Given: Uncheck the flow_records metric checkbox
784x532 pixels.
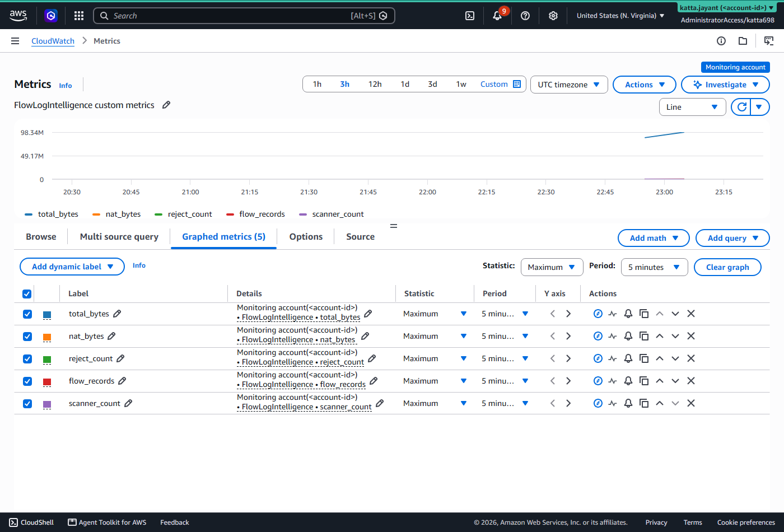Looking at the screenshot, I should pos(27,381).
